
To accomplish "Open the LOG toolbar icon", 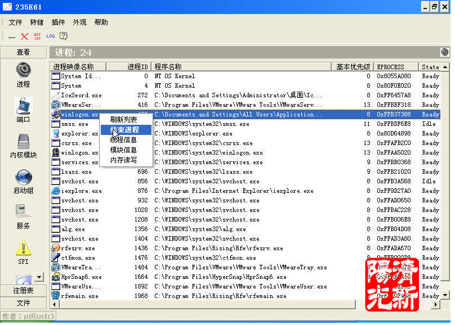I will click(51, 36).
